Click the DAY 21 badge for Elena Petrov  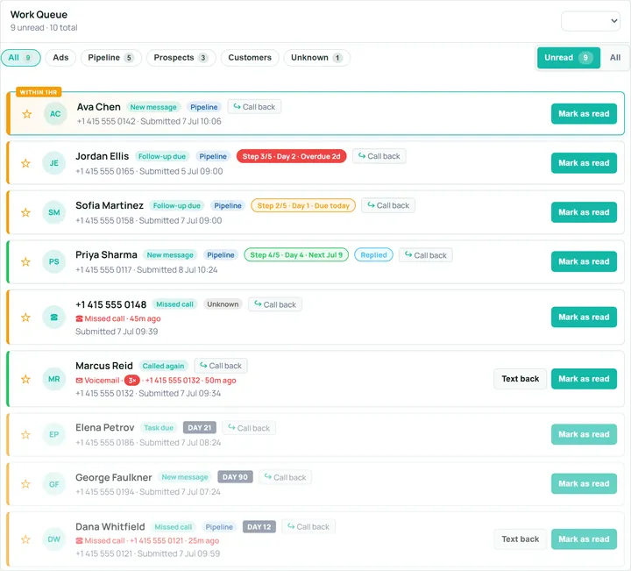click(x=200, y=428)
